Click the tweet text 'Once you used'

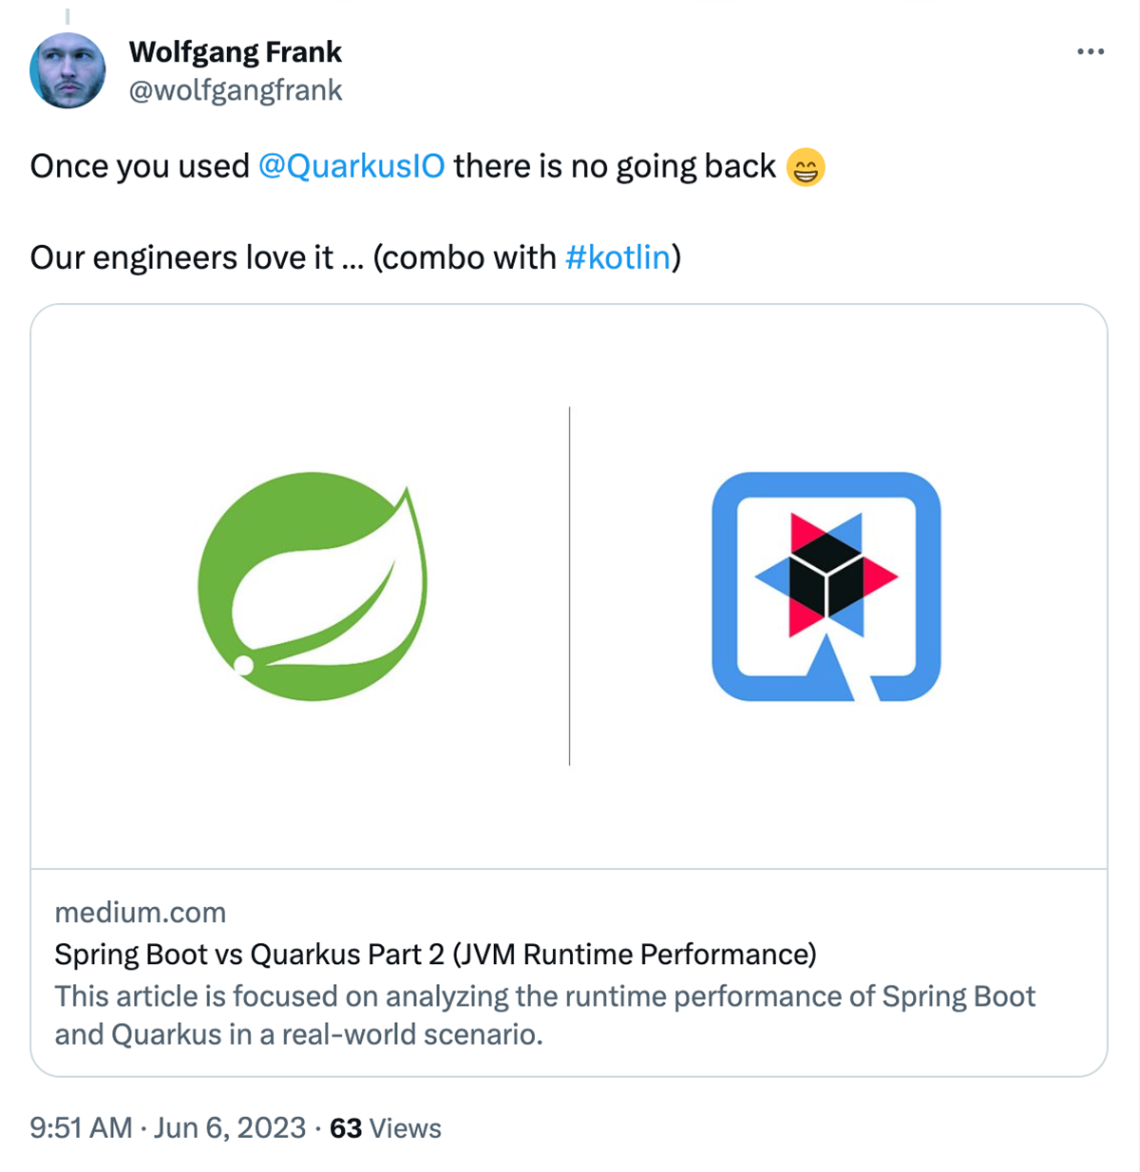pyautogui.click(x=139, y=166)
